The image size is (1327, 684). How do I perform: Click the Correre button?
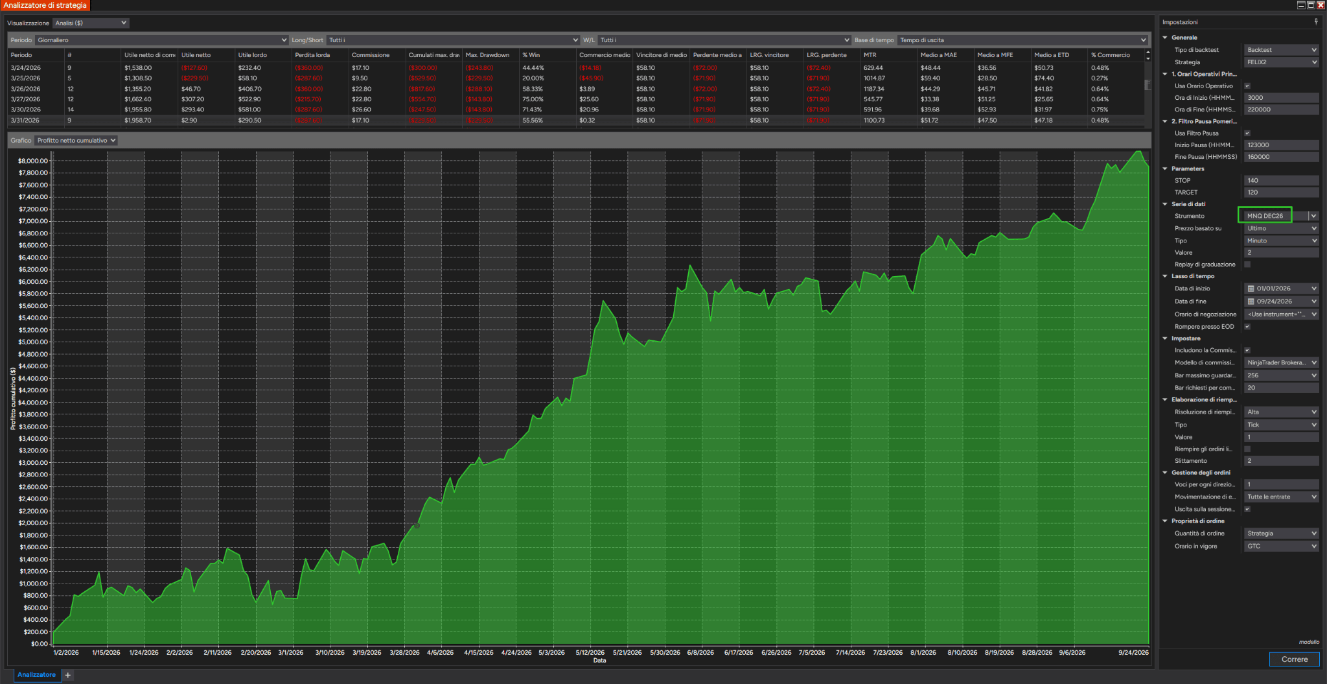[1294, 659]
